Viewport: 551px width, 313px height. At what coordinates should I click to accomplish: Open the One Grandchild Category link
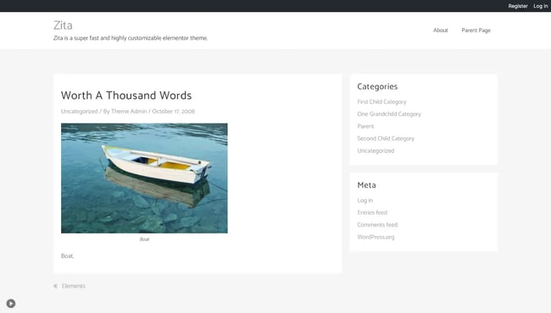[389, 114]
